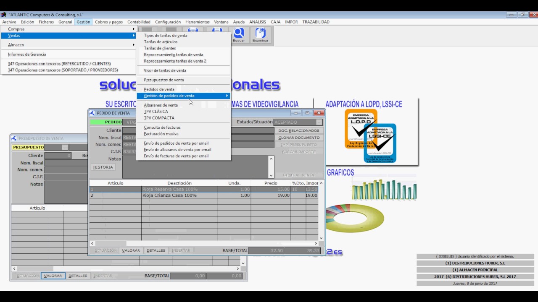The image size is (538, 302).
Task: Click the Descripción column header in Pedido
Action: coord(179,183)
